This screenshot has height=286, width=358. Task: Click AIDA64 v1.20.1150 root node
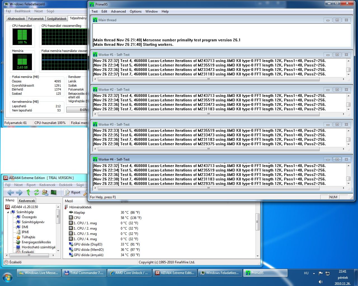click(x=25, y=207)
